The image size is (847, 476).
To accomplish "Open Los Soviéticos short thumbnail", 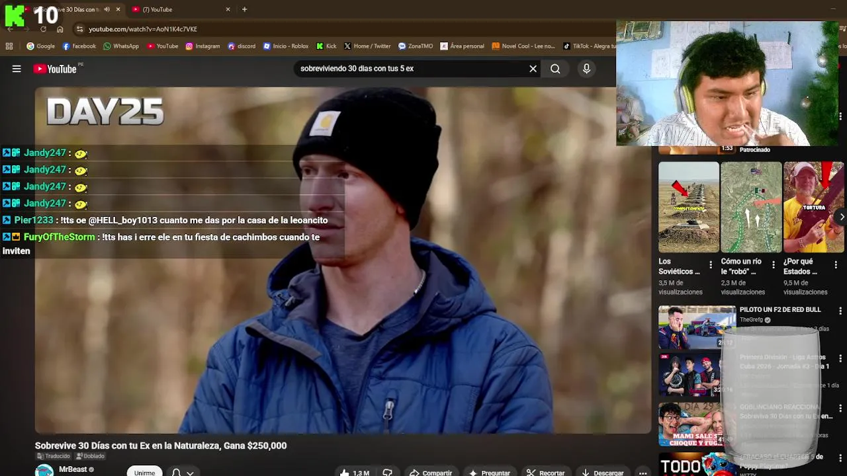I will click(688, 207).
